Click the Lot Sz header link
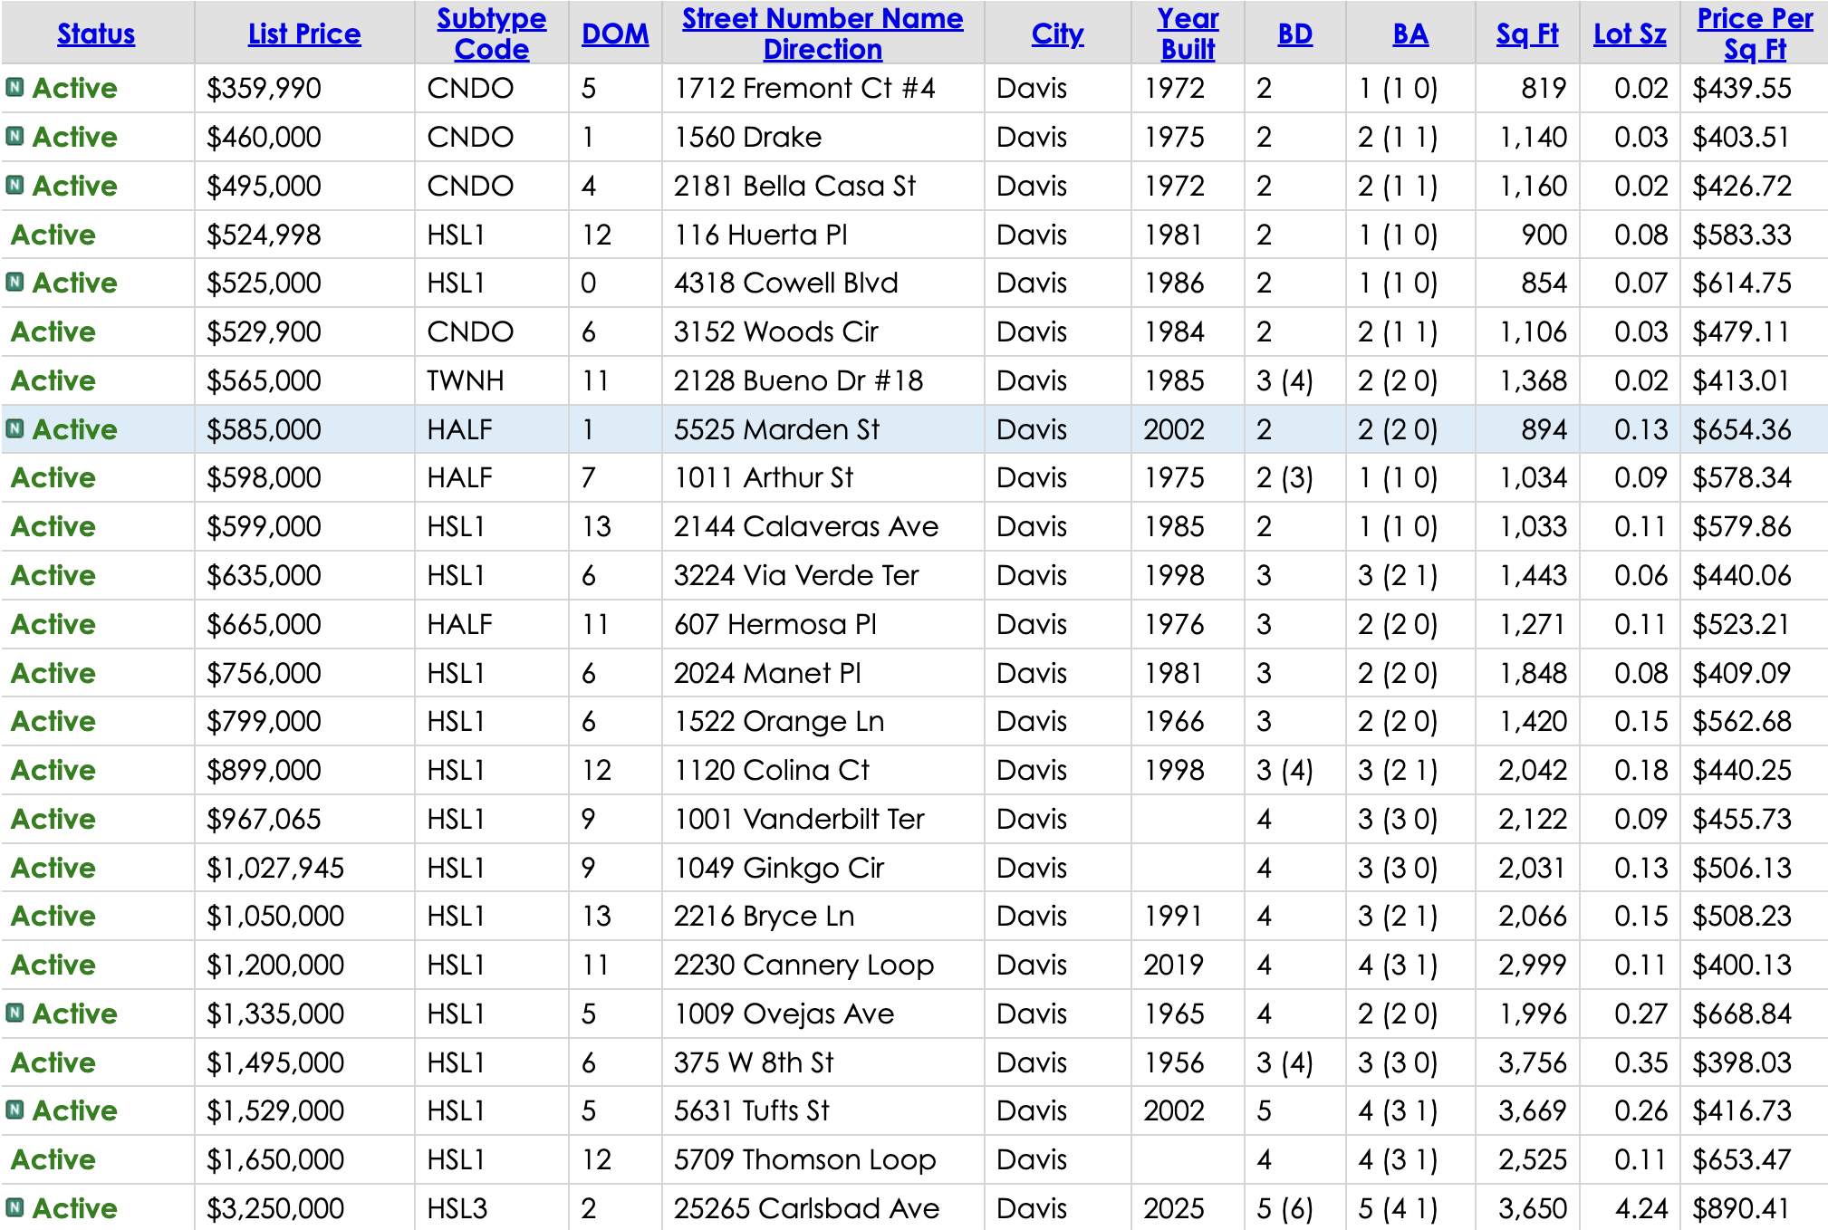 [x=1630, y=34]
